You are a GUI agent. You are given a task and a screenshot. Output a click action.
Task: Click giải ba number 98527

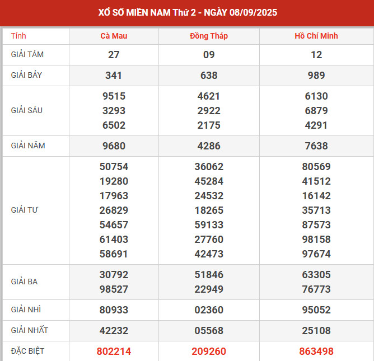pyautogui.click(x=114, y=289)
